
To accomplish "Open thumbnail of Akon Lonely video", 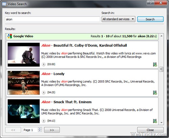I will point(24,83).
